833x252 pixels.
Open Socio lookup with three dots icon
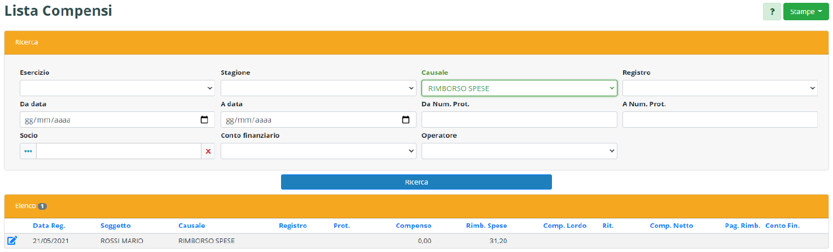point(28,151)
